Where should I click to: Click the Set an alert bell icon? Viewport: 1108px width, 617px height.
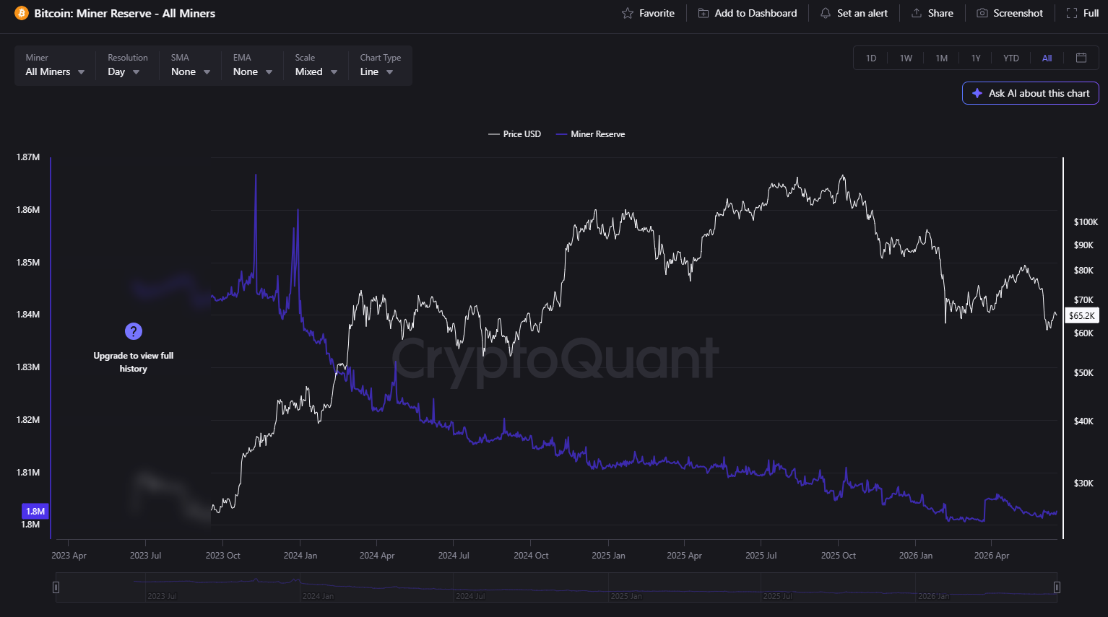pos(825,13)
